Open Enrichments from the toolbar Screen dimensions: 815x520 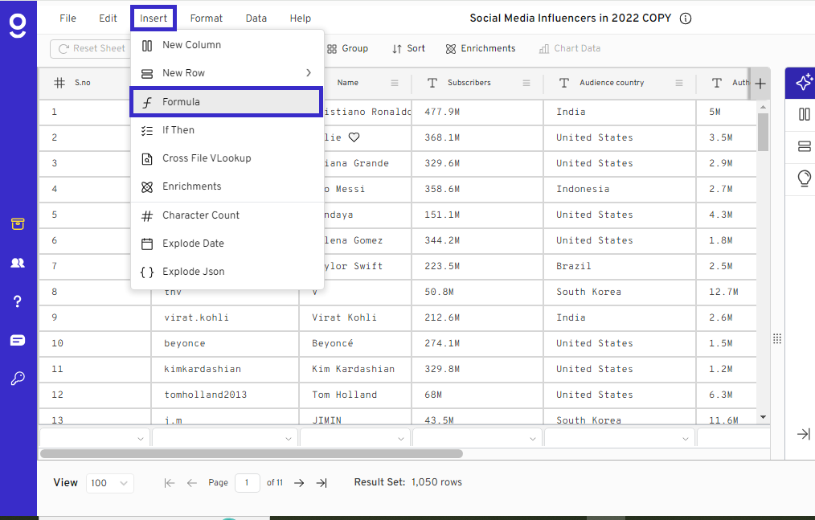tap(480, 48)
